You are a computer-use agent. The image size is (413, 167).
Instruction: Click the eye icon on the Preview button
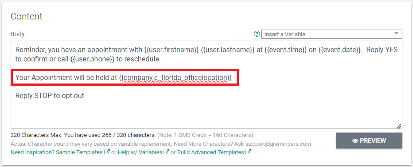[355, 141]
